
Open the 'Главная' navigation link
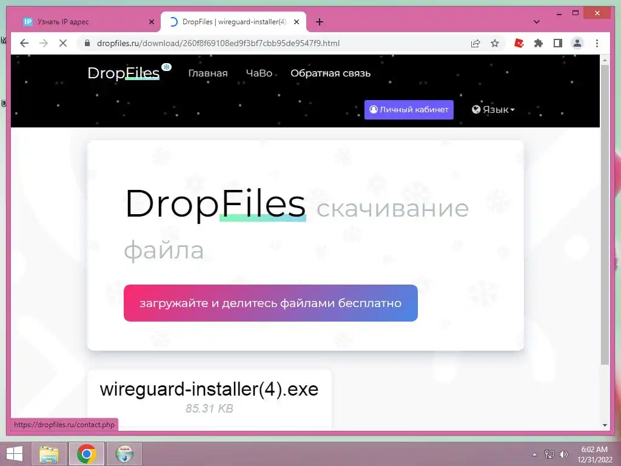coord(208,73)
